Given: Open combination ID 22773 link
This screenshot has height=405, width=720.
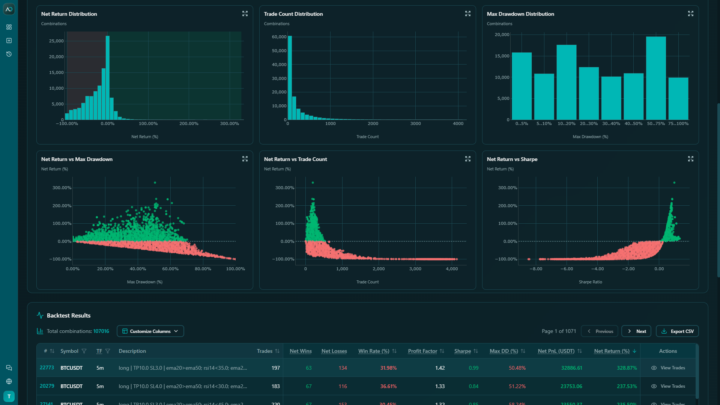Looking at the screenshot, I should pos(47,367).
